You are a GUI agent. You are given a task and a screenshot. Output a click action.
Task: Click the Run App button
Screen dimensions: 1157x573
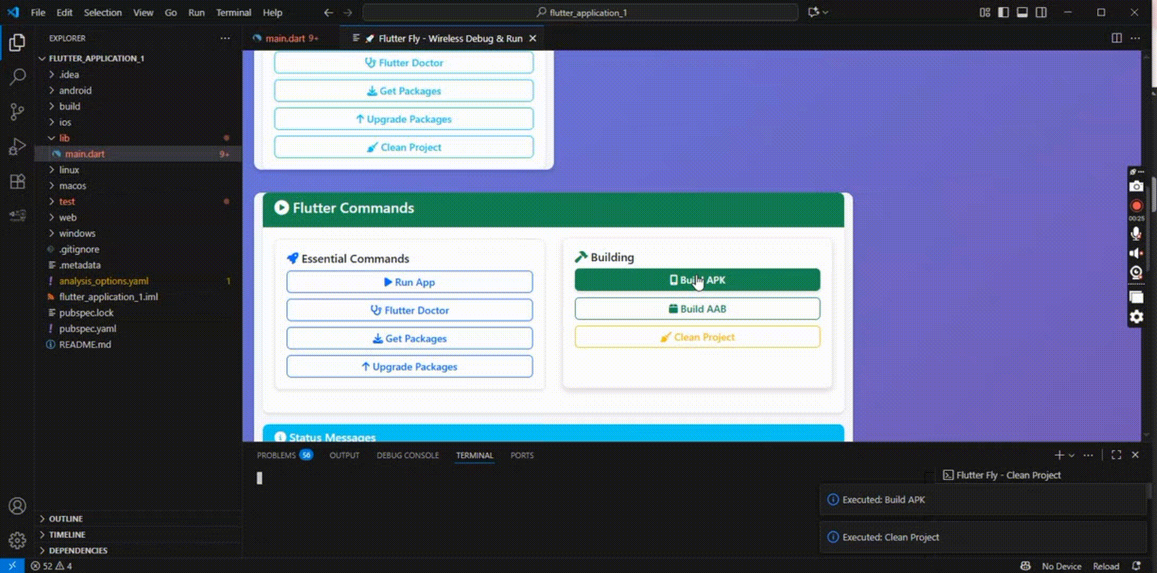pos(409,282)
